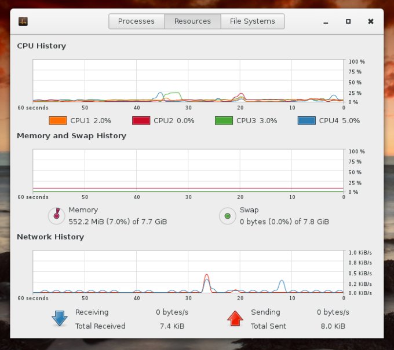Click the 8.0 KiB sent value

(333, 326)
